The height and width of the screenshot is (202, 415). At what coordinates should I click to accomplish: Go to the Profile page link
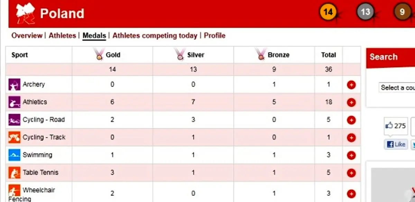pyautogui.click(x=214, y=36)
